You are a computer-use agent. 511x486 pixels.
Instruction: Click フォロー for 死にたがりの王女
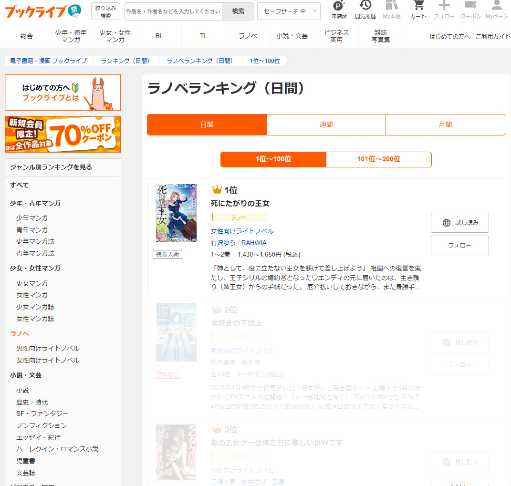pos(460,246)
